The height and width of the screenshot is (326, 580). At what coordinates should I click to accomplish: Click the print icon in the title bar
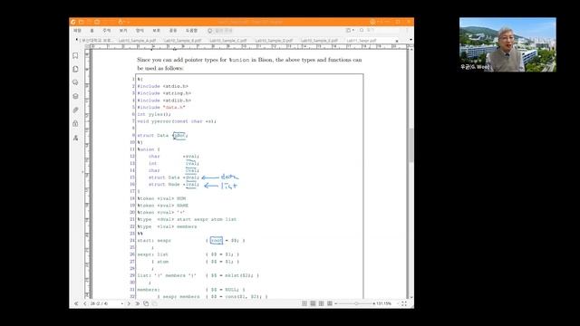pyautogui.click(x=97, y=22)
